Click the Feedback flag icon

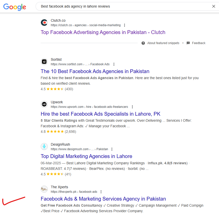[188, 43]
